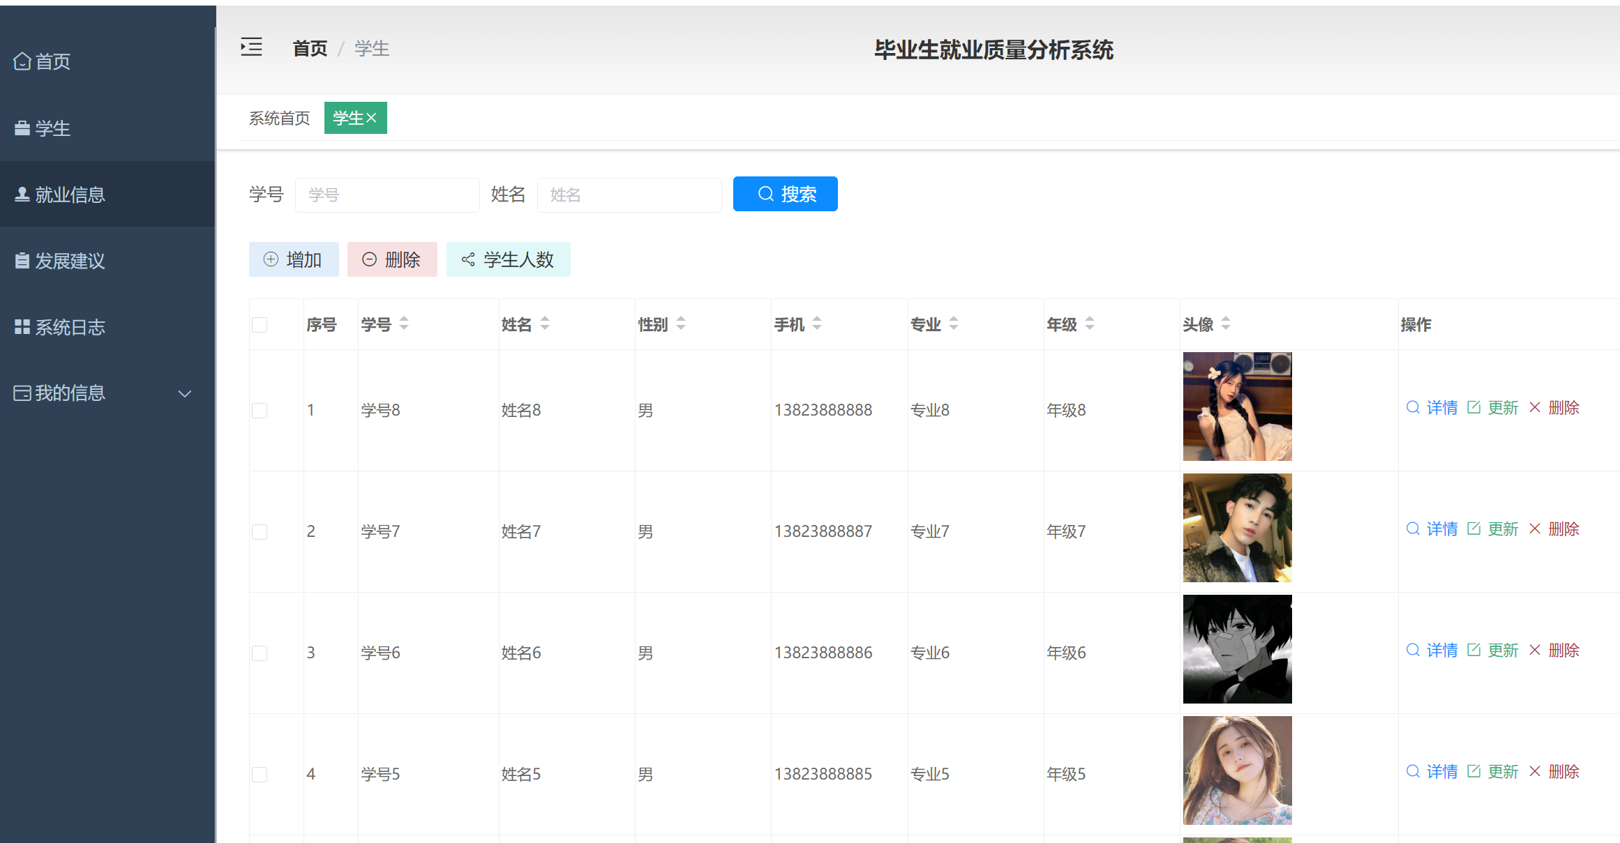Collapse sidebar with the hamburger menu icon

pyautogui.click(x=251, y=47)
